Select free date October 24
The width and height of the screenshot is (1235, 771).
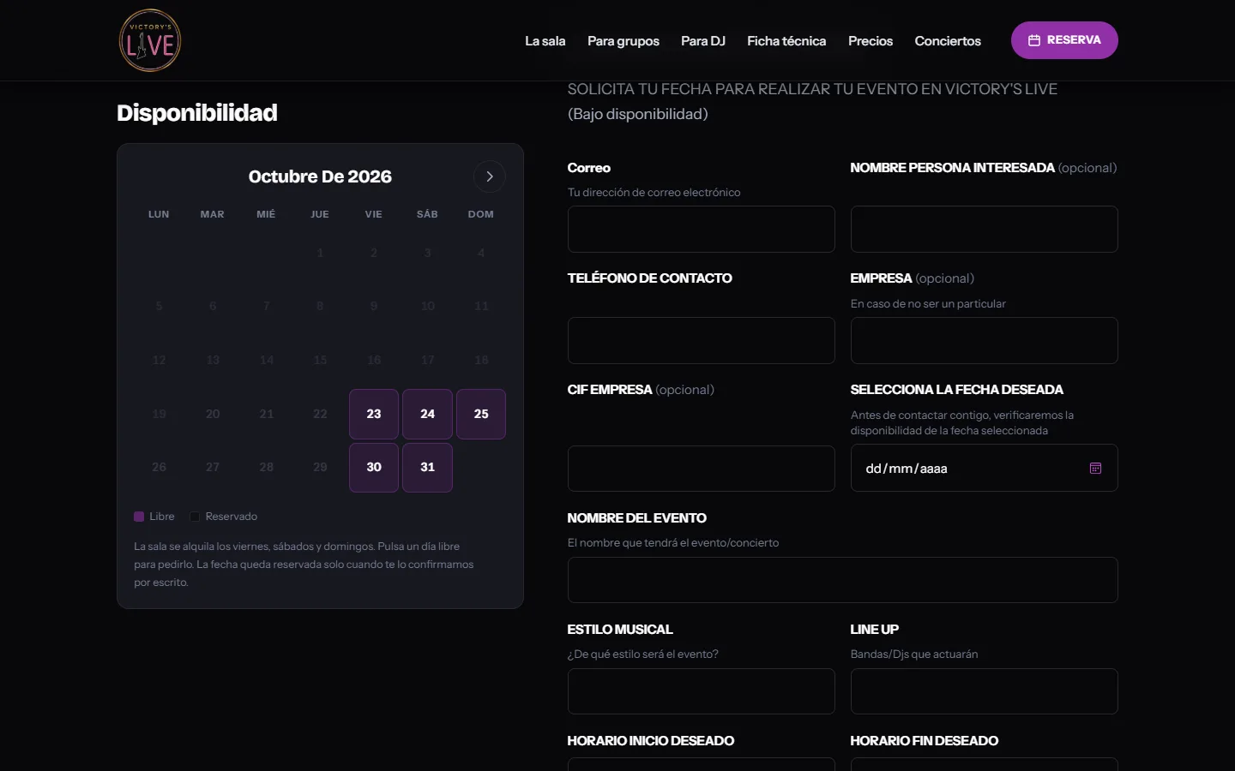coord(427,414)
